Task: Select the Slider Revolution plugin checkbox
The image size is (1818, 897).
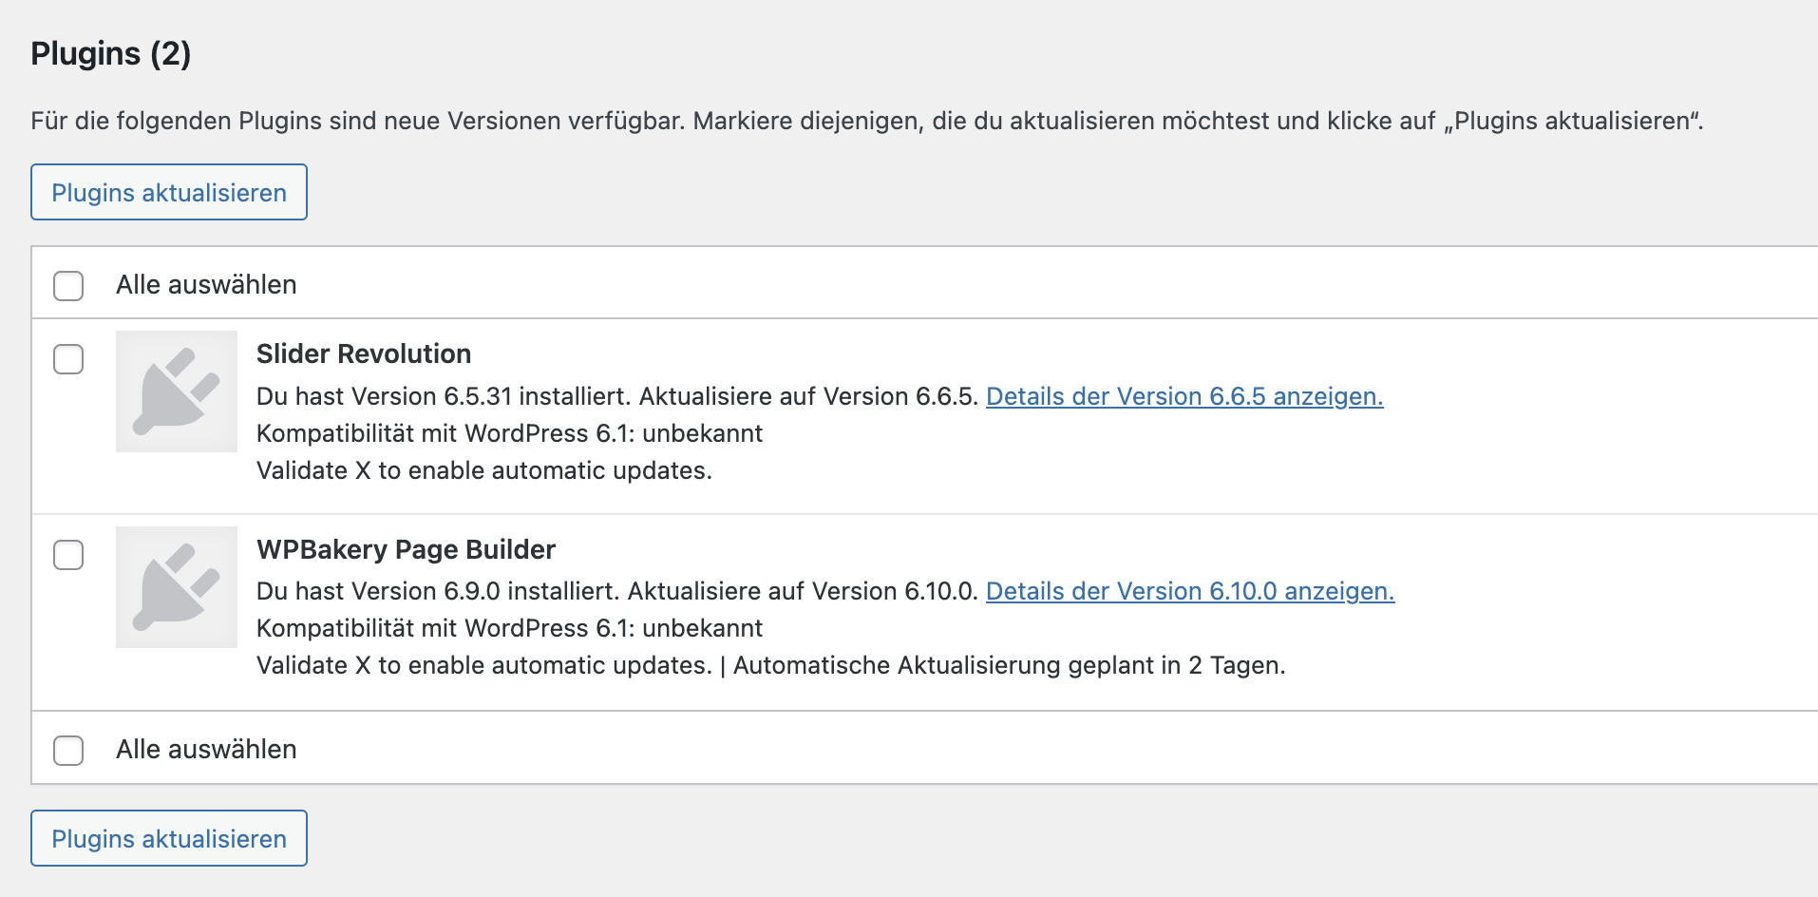Action: click(68, 359)
